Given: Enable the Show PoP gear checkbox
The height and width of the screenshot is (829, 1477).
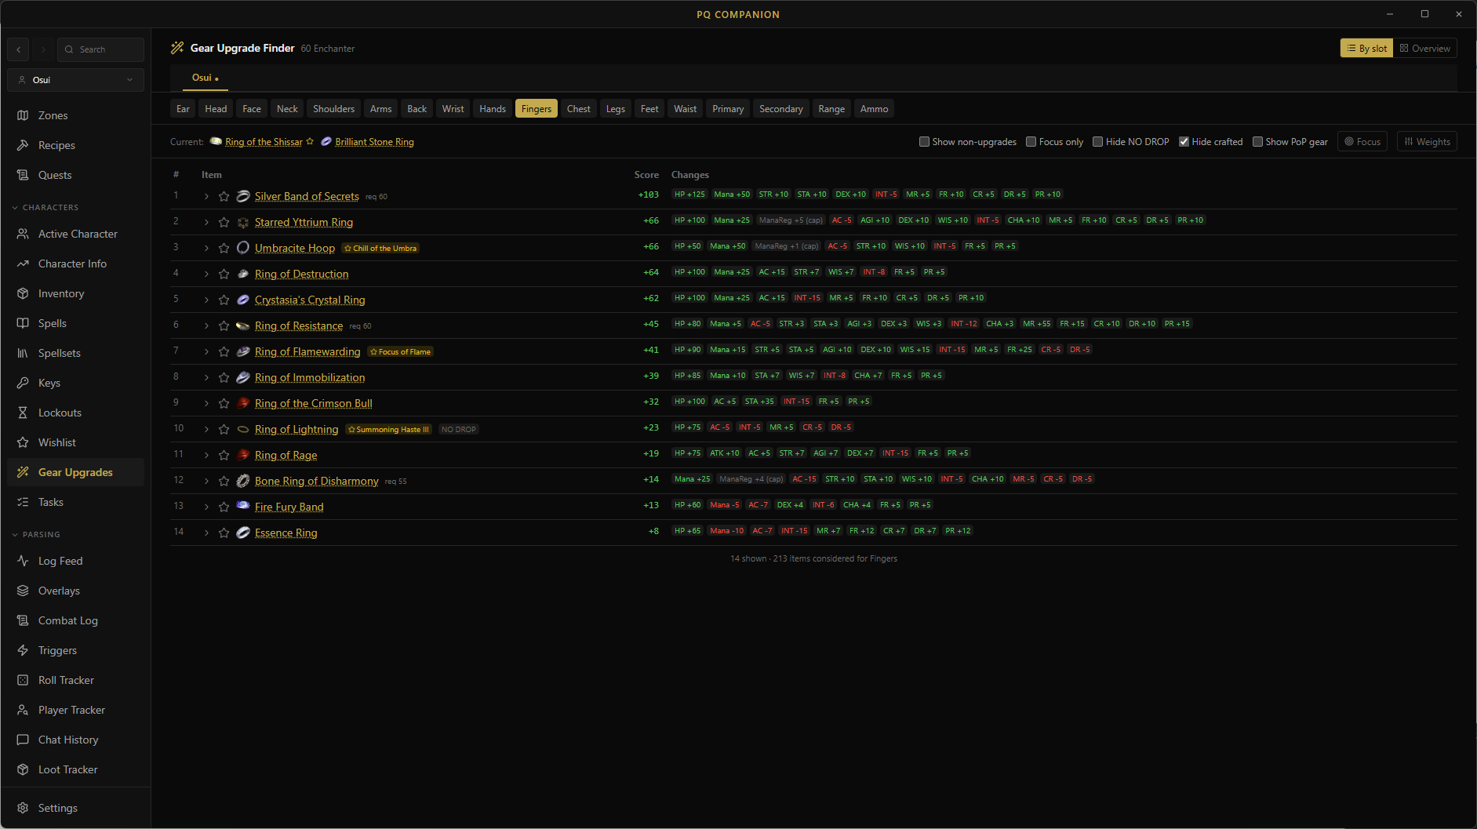Looking at the screenshot, I should 1257,142.
